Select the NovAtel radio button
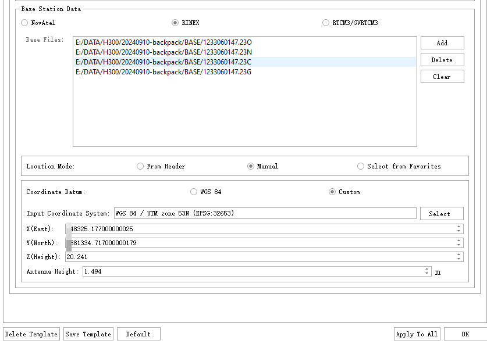The image size is (487, 341). click(x=24, y=23)
